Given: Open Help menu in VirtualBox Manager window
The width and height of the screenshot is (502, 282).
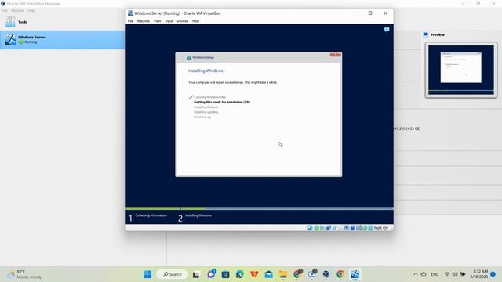Looking at the screenshot, I should pos(31,10).
